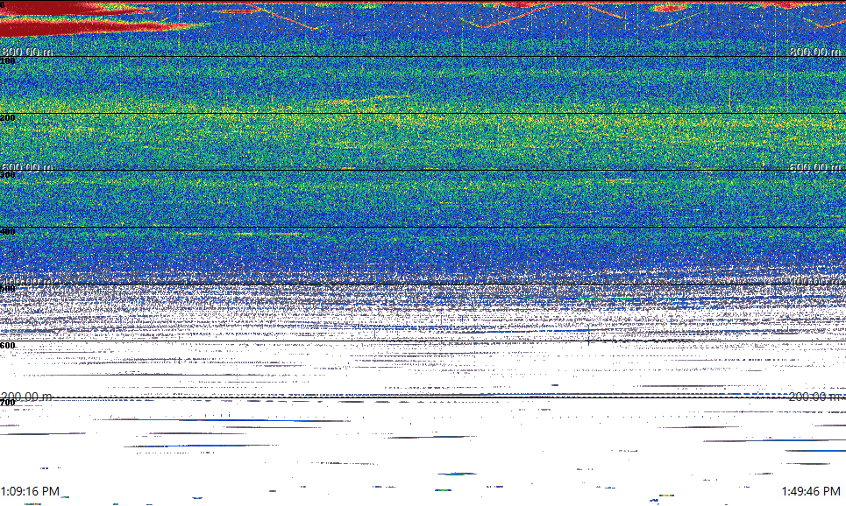Click the right-side 600.00 m range label
The image size is (846, 506).
tap(814, 167)
